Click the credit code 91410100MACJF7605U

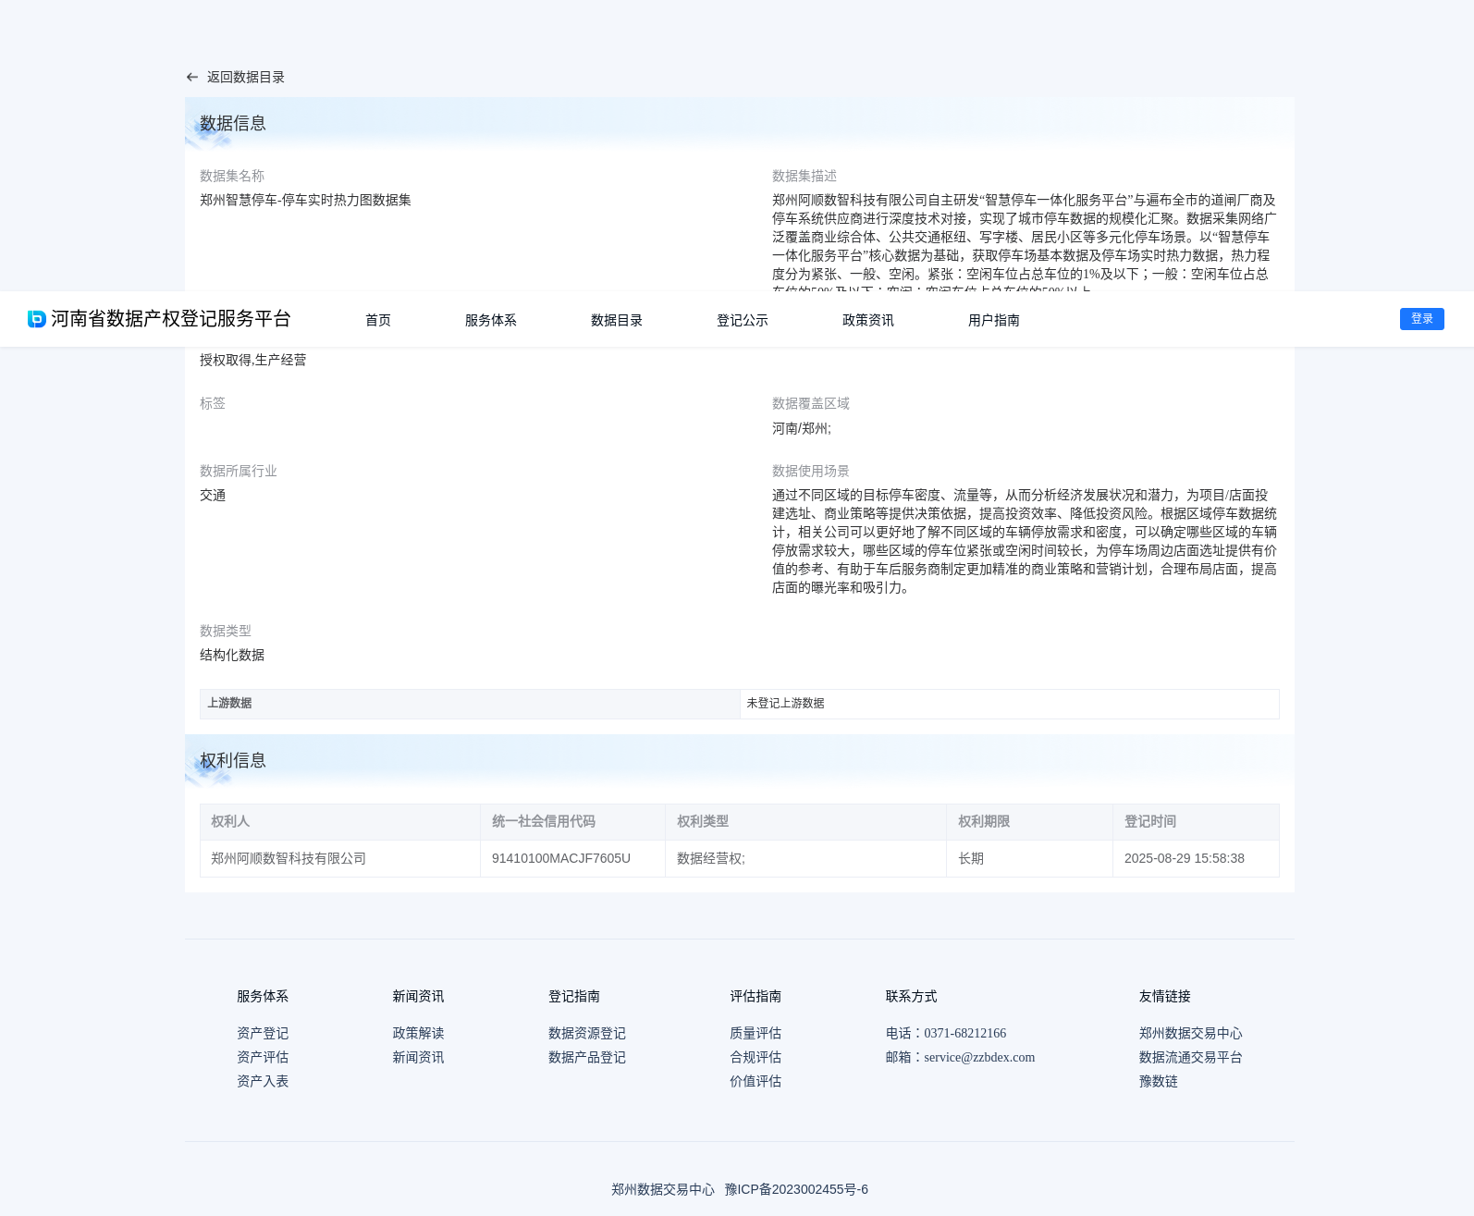click(x=561, y=859)
